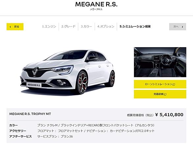Click external-link icon on ローンシミュレーション button

174,84
